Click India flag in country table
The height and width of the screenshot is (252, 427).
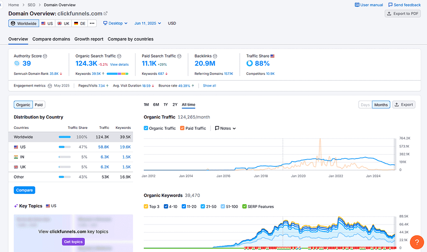[x=16, y=157]
